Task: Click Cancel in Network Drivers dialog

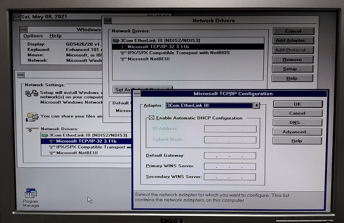Action: [x=293, y=31]
